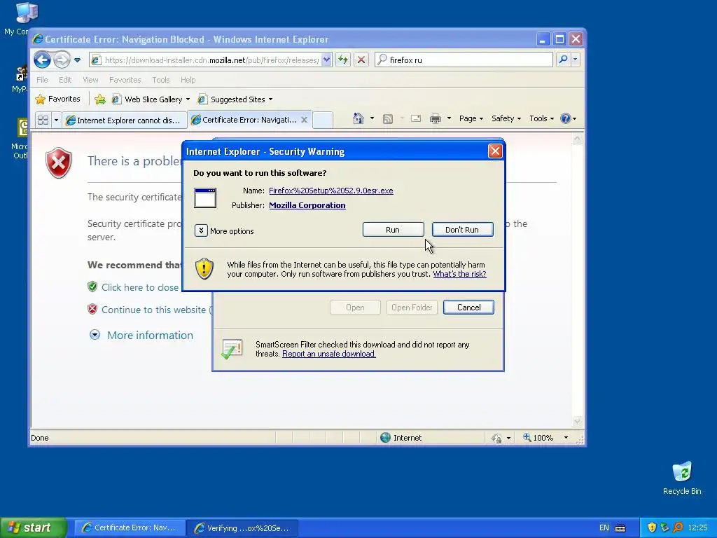Click the search box with 'firefox ru'
The image size is (717, 538).
tap(464, 60)
